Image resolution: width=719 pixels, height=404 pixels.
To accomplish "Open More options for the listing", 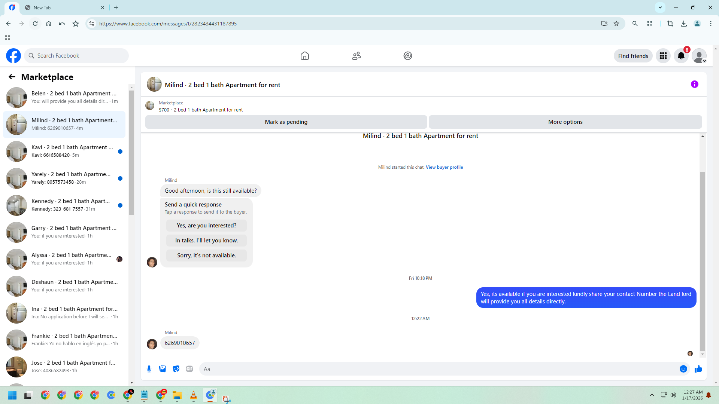I will 565,122.
